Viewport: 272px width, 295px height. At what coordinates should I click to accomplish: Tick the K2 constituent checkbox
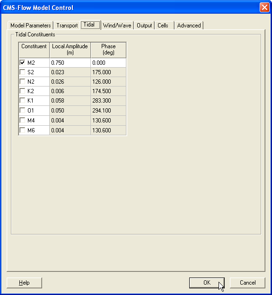click(x=22, y=91)
